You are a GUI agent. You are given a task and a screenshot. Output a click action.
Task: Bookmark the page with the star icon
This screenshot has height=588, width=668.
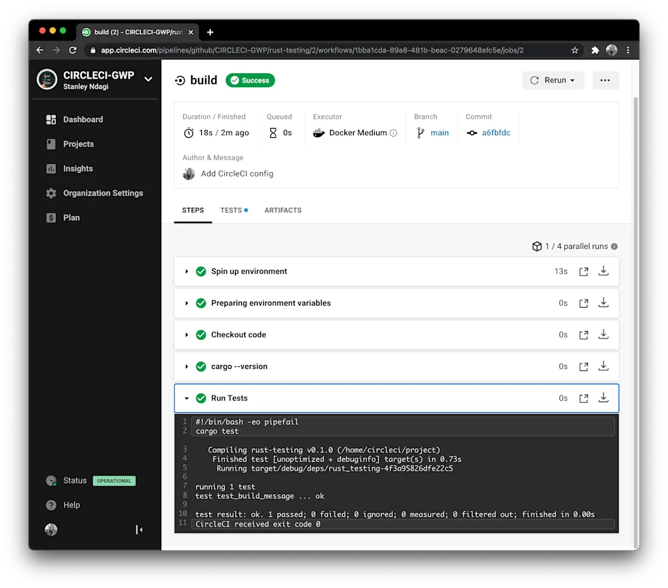pos(575,51)
